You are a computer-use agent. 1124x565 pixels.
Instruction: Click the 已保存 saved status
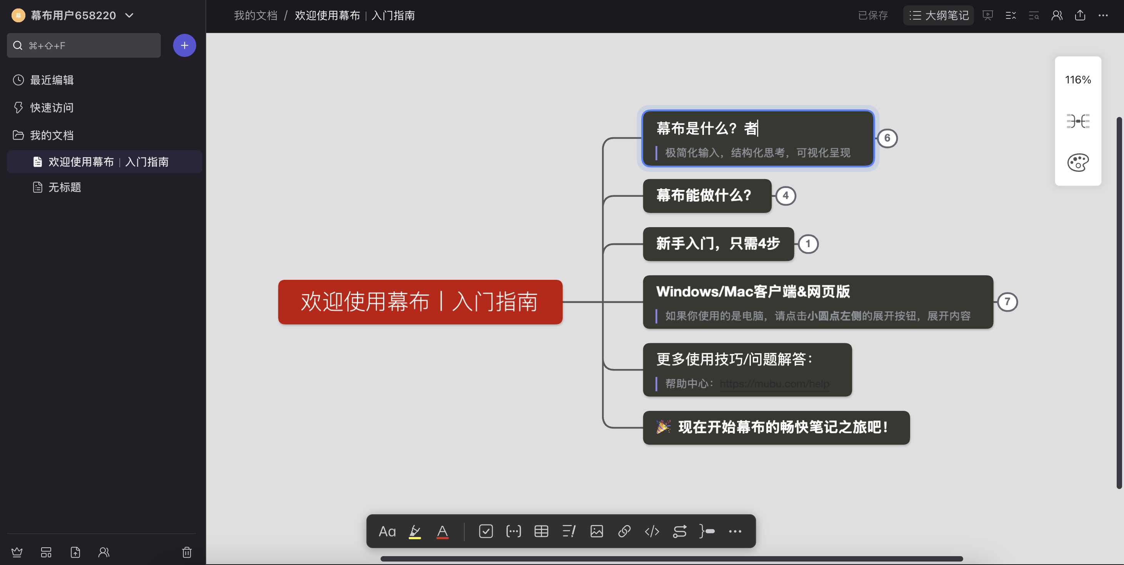(x=873, y=15)
